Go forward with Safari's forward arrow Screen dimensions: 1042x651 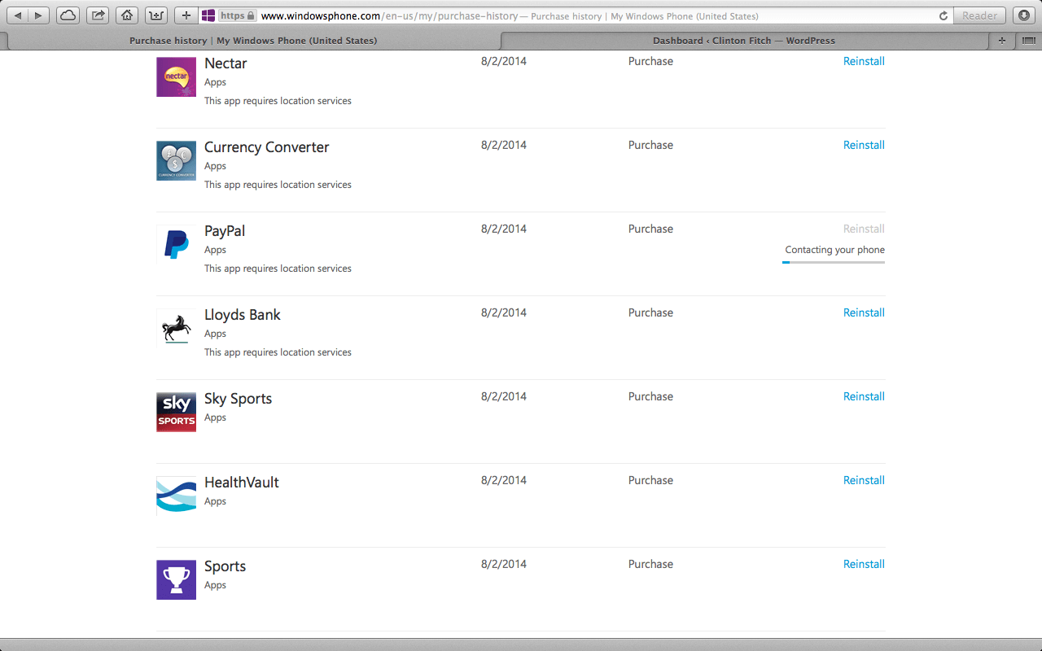[x=38, y=15]
